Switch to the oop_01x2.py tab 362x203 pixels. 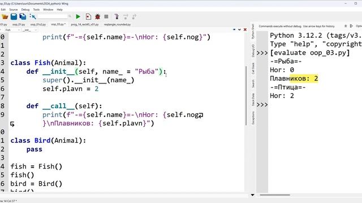tap(38, 24)
